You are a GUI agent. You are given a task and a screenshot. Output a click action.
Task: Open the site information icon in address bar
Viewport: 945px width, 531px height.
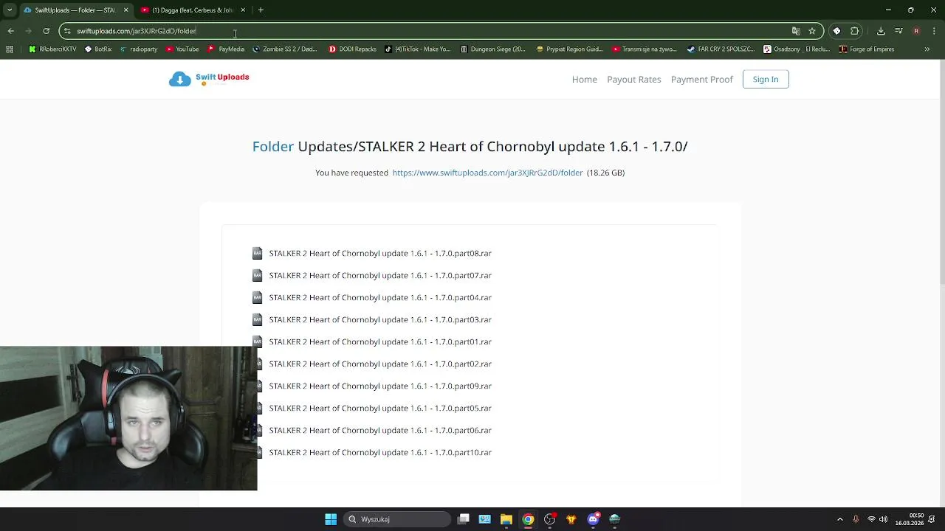pos(67,31)
